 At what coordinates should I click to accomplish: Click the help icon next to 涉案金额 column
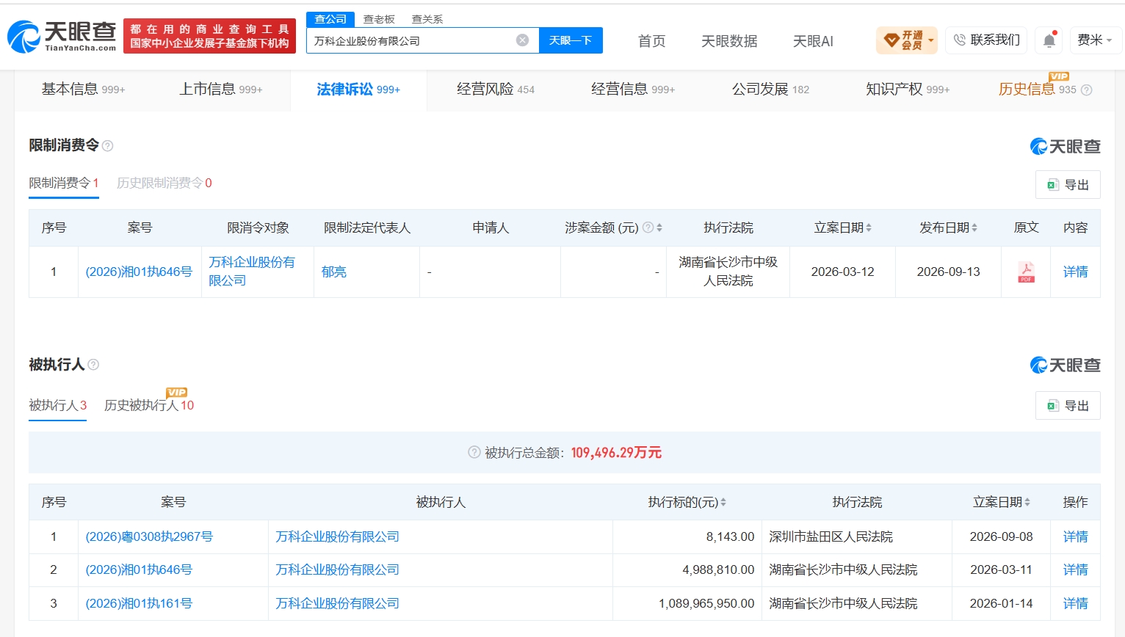(x=648, y=227)
